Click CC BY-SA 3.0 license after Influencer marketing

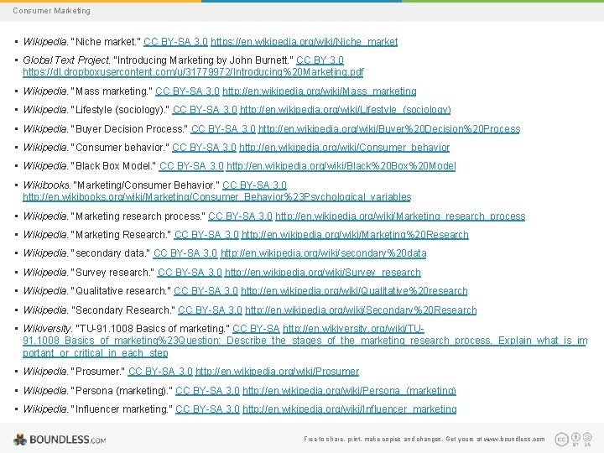pos(208,409)
